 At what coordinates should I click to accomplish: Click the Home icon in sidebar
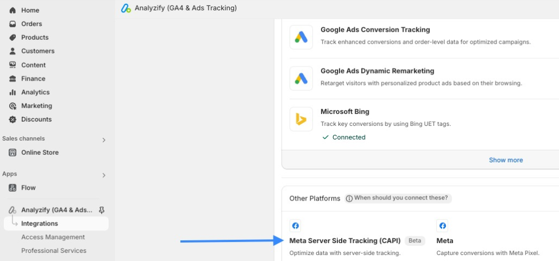pos(13,10)
